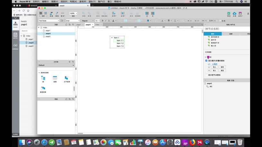Viewport: 262px width, 147px height.
Task: Toggle Bold formatting
Action: (103, 20)
